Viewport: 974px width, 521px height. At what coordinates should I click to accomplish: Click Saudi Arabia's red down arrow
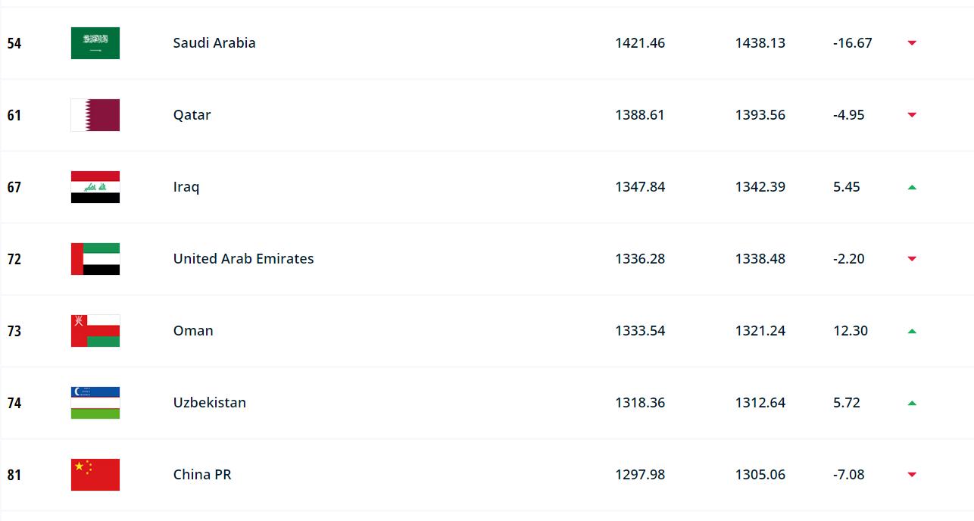point(912,43)
